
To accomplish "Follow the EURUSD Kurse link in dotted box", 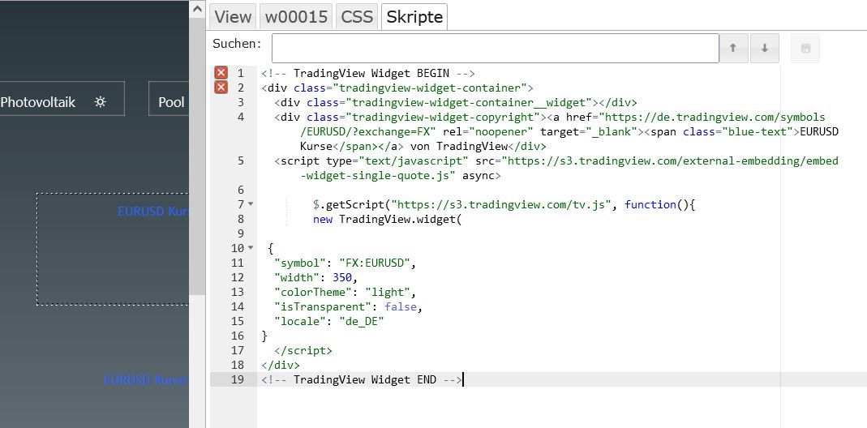I will (x=153, y=212).
